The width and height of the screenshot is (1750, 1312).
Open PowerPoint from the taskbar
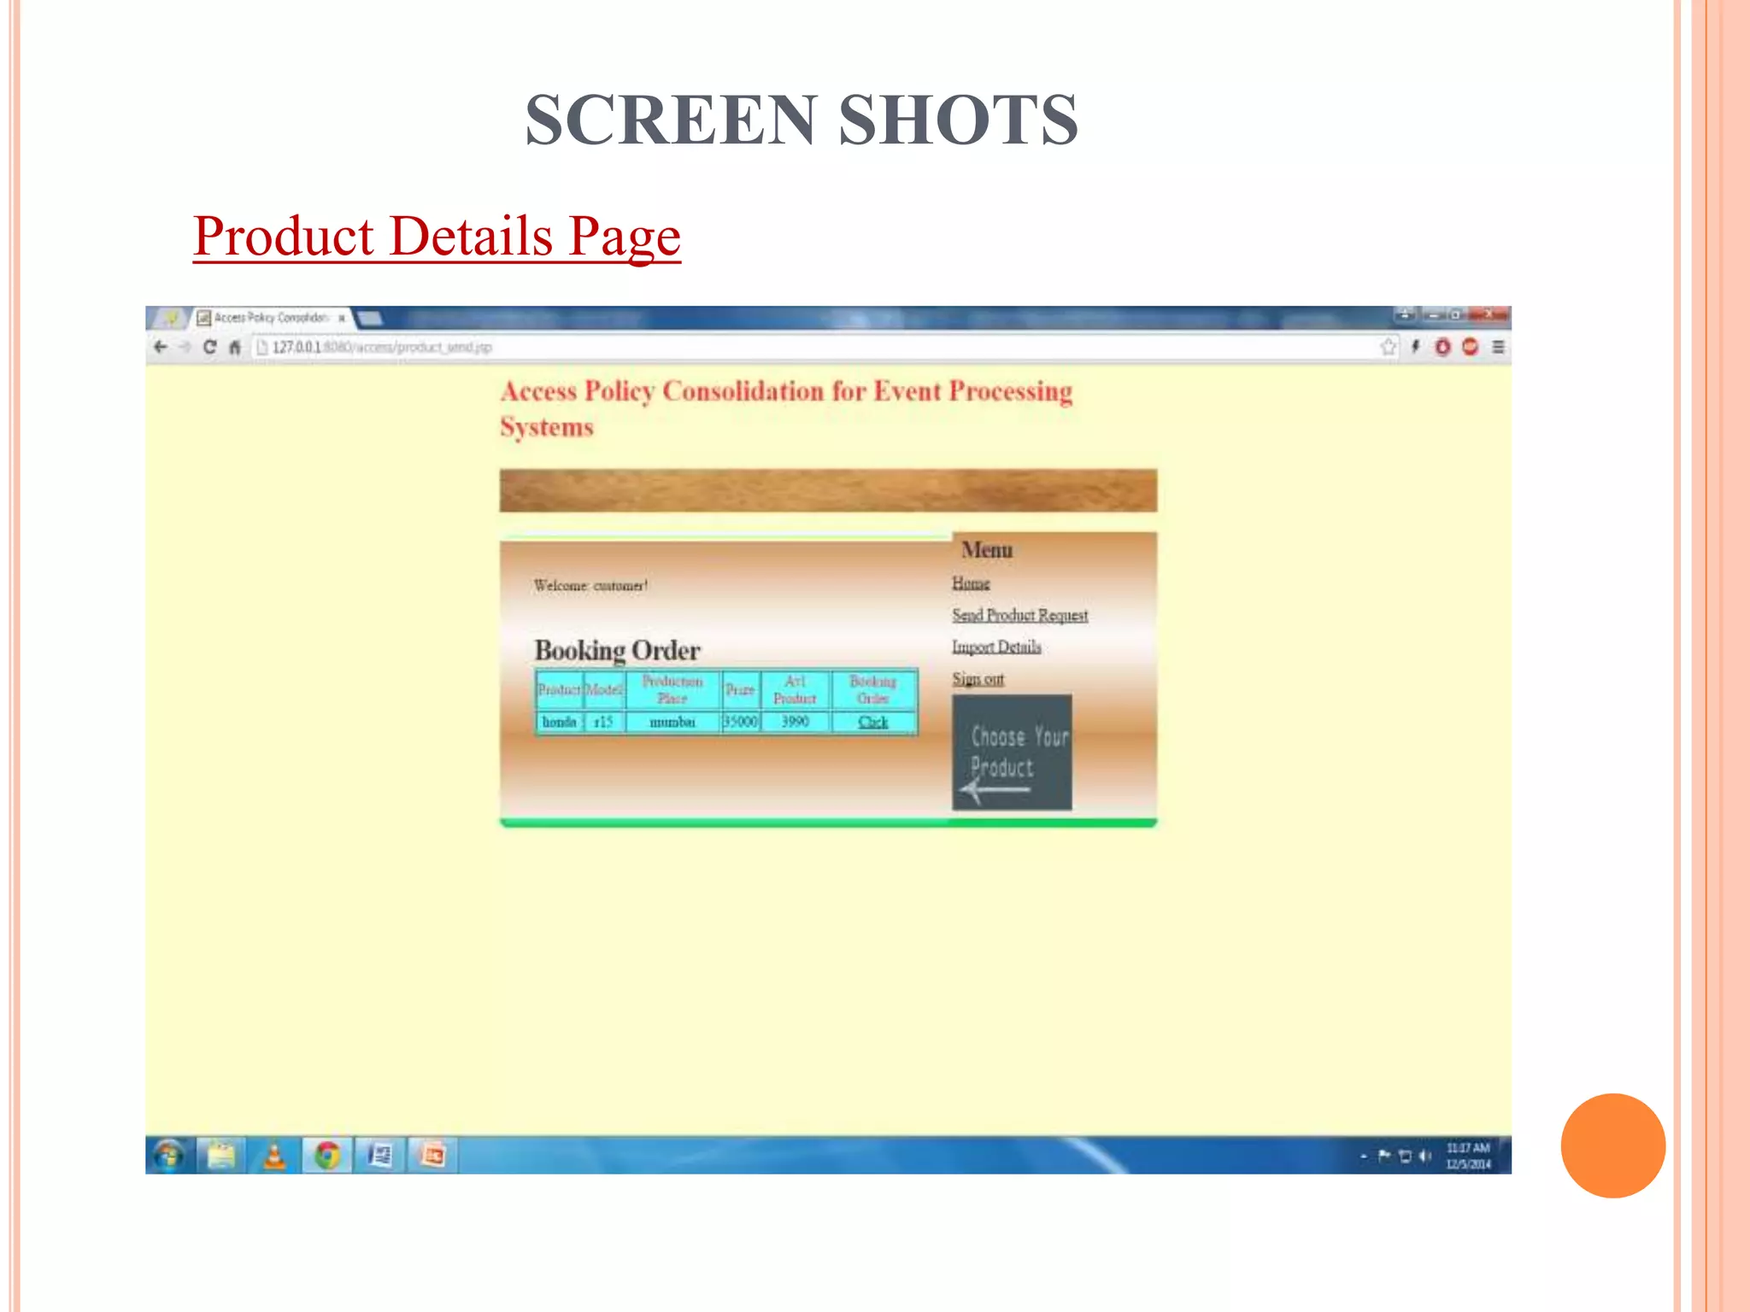(x=432, y=1156)
